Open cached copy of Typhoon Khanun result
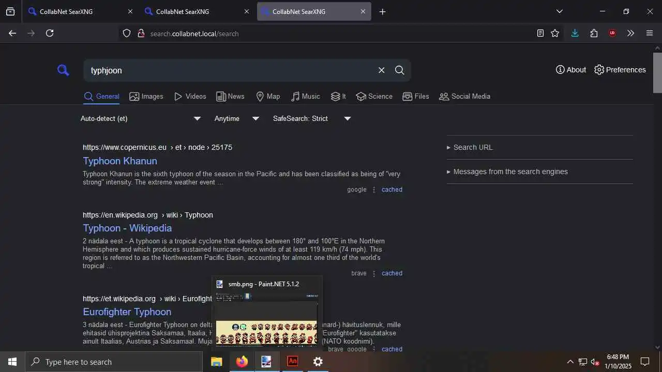This screenshot has height=372, width=662. click(x=392, y=190)
